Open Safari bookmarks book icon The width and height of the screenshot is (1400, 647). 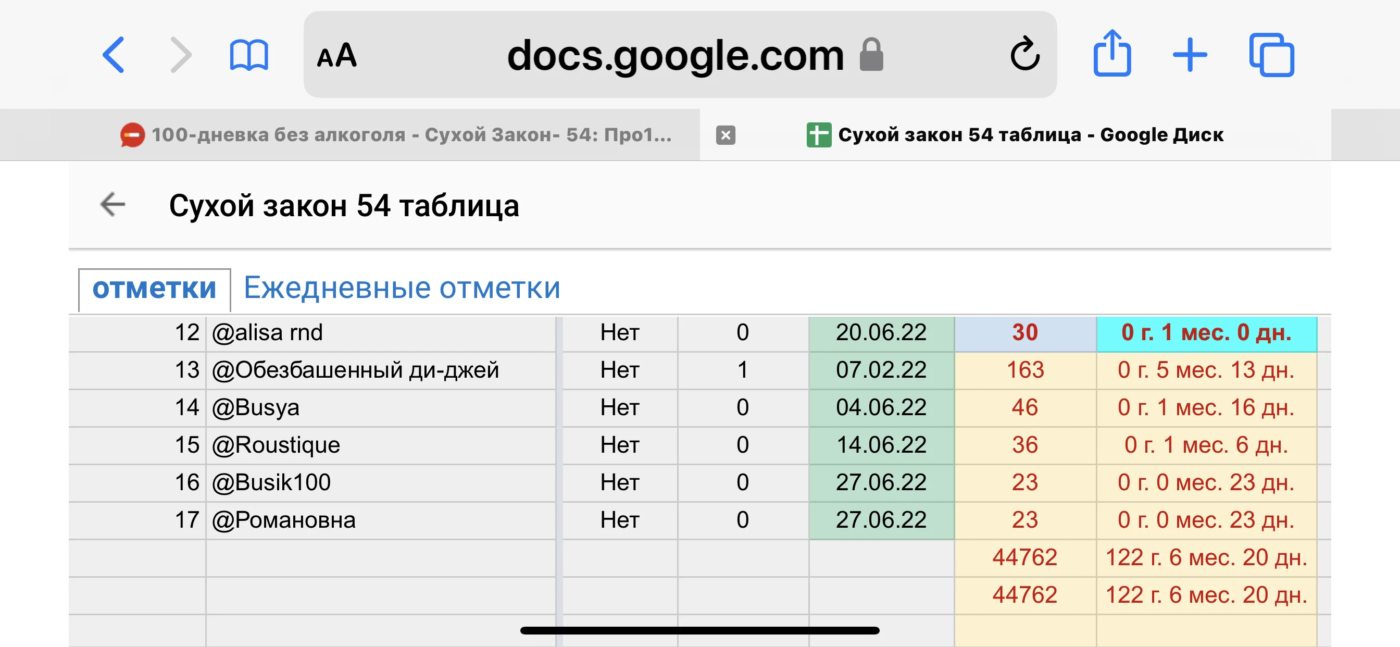(249, 55)
